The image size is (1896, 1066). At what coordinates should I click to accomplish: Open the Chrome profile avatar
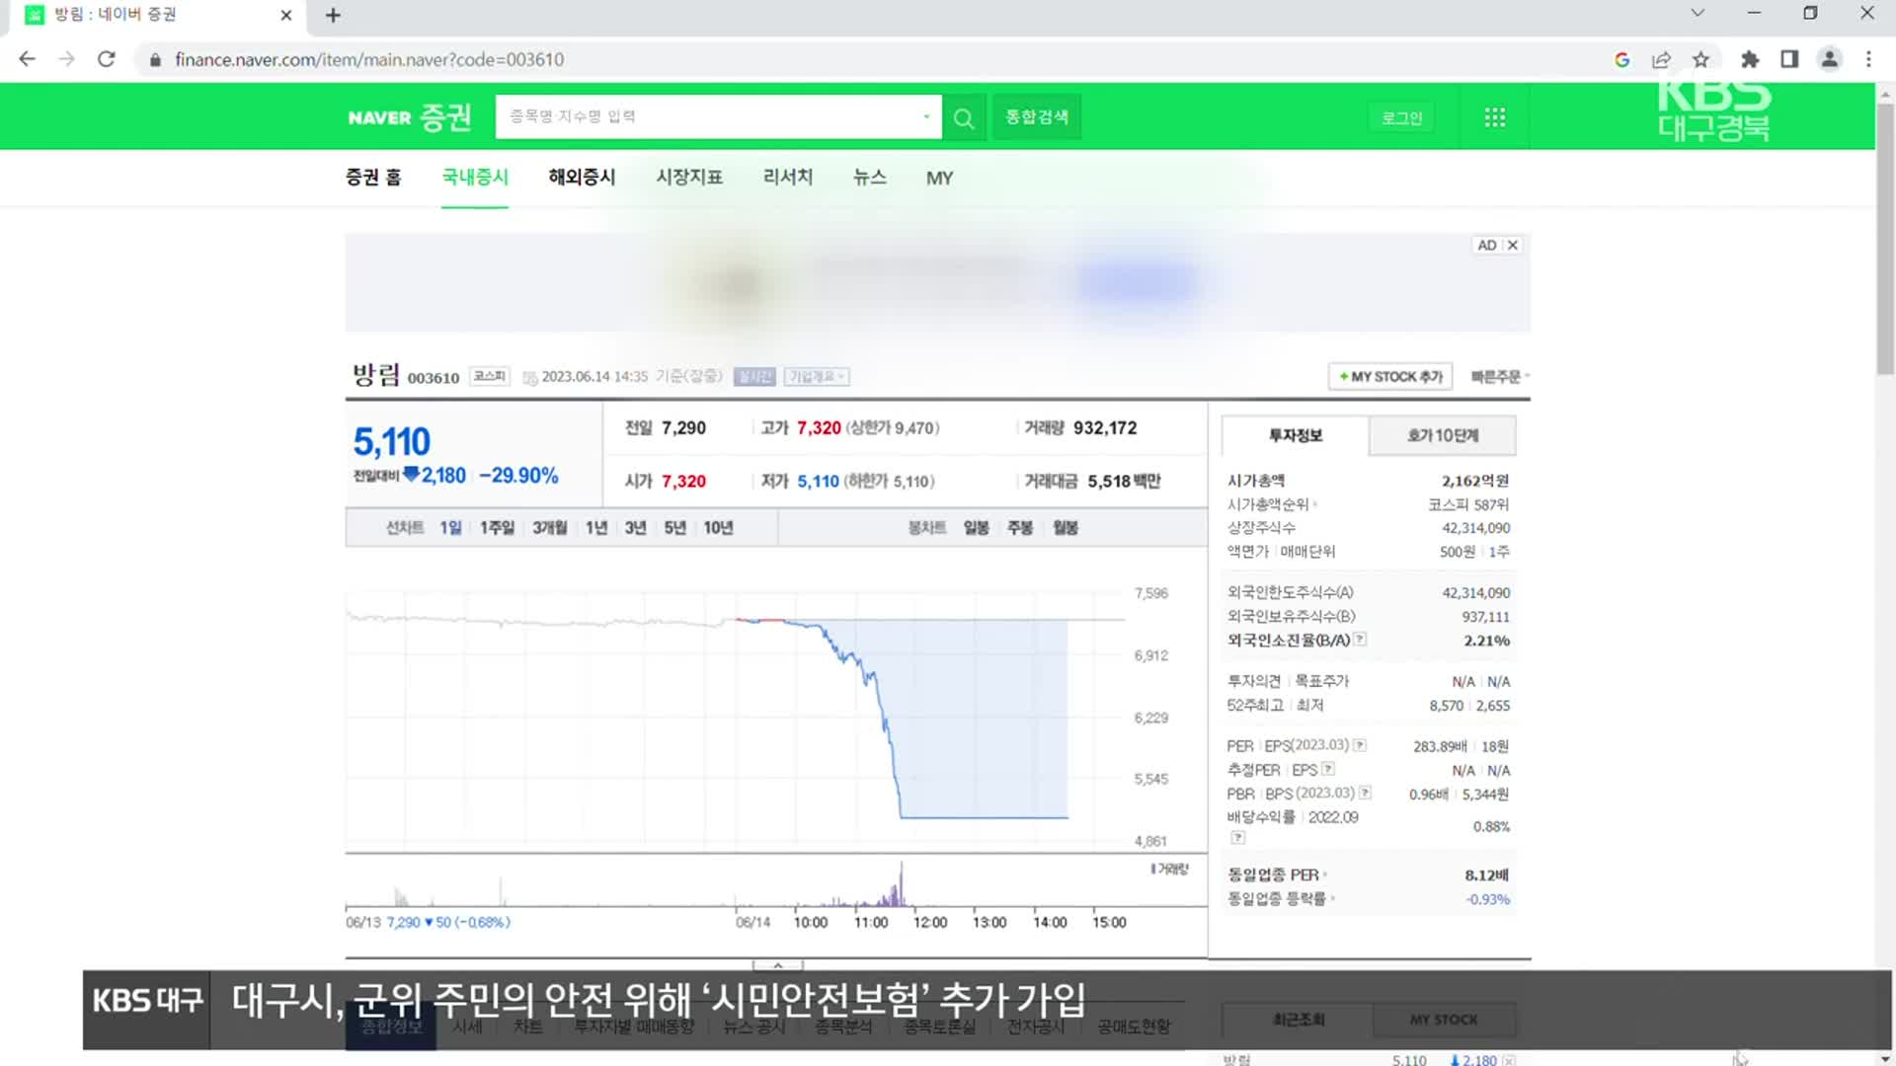coord(1829,59)
